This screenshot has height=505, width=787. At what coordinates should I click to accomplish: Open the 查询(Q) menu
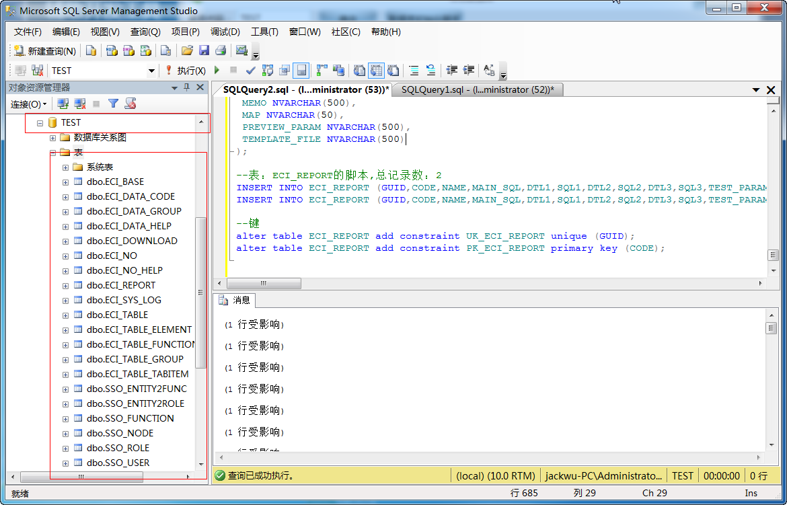coord(145,32)
